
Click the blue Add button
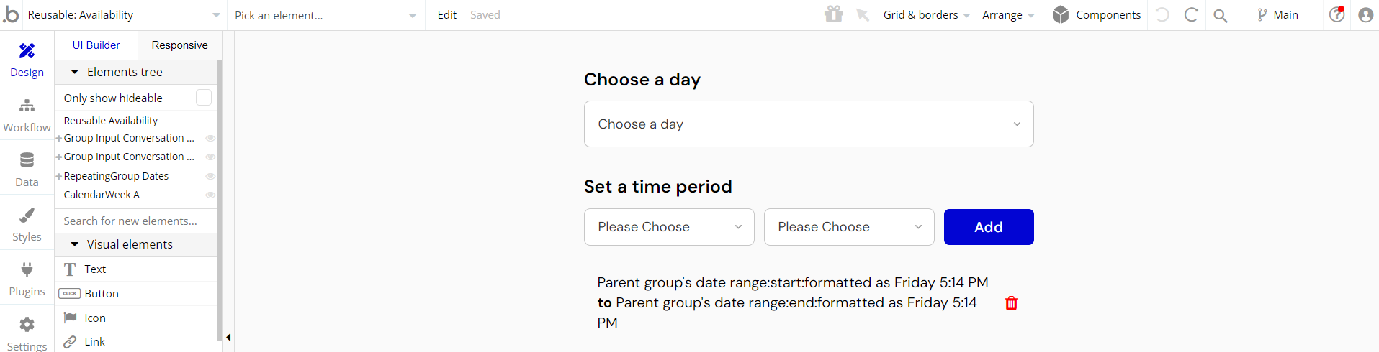(989, 227)
